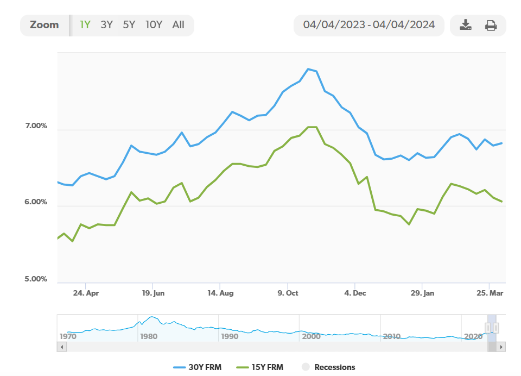521x376 pixels.
Task: Click the scrollbar right arrow
Action: [501, 346]
